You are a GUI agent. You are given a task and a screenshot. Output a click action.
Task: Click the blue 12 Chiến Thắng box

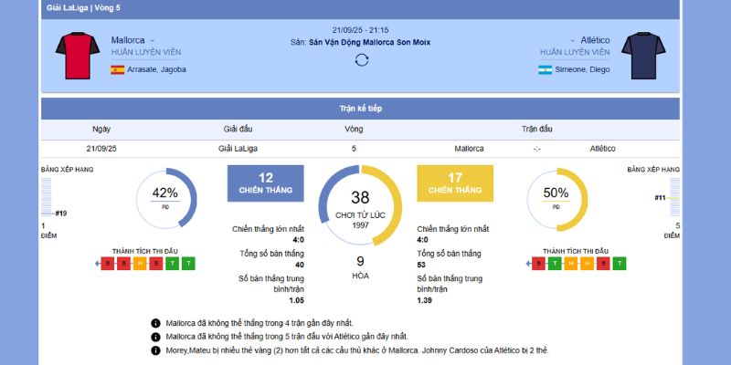coord(265,182)
